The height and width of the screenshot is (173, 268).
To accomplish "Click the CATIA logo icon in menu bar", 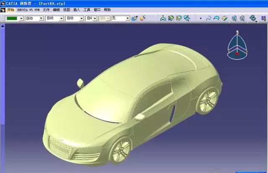I will [3, 10].
